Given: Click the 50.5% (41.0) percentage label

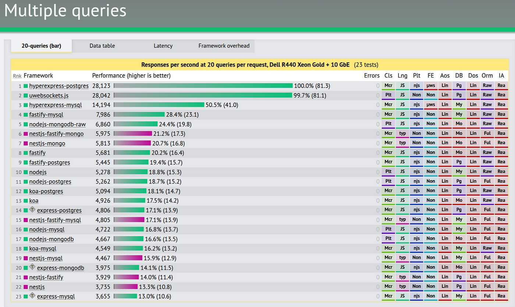Looking at the screenshot, I should (222, 105).
